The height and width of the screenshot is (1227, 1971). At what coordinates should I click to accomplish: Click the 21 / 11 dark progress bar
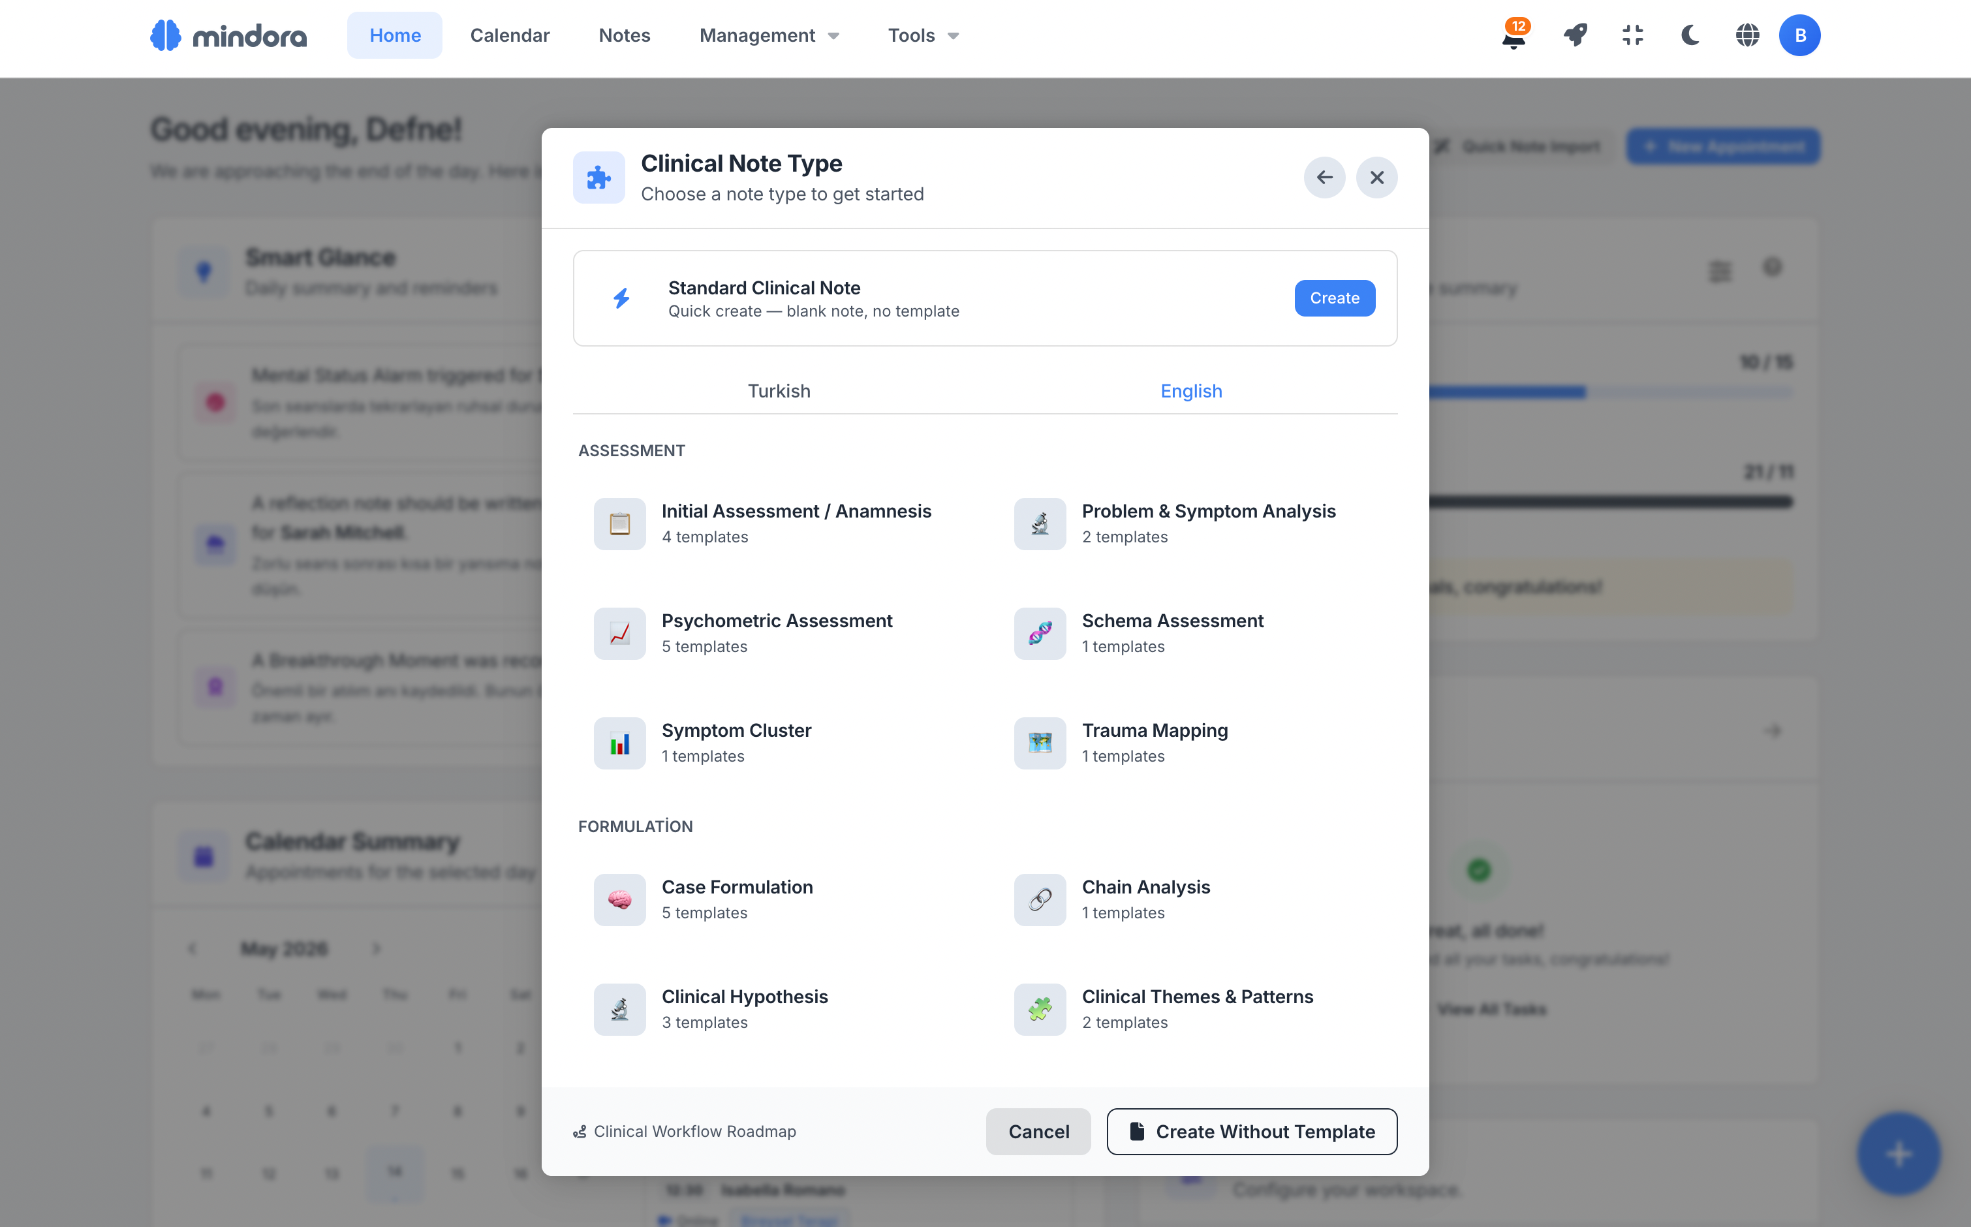1610,501
